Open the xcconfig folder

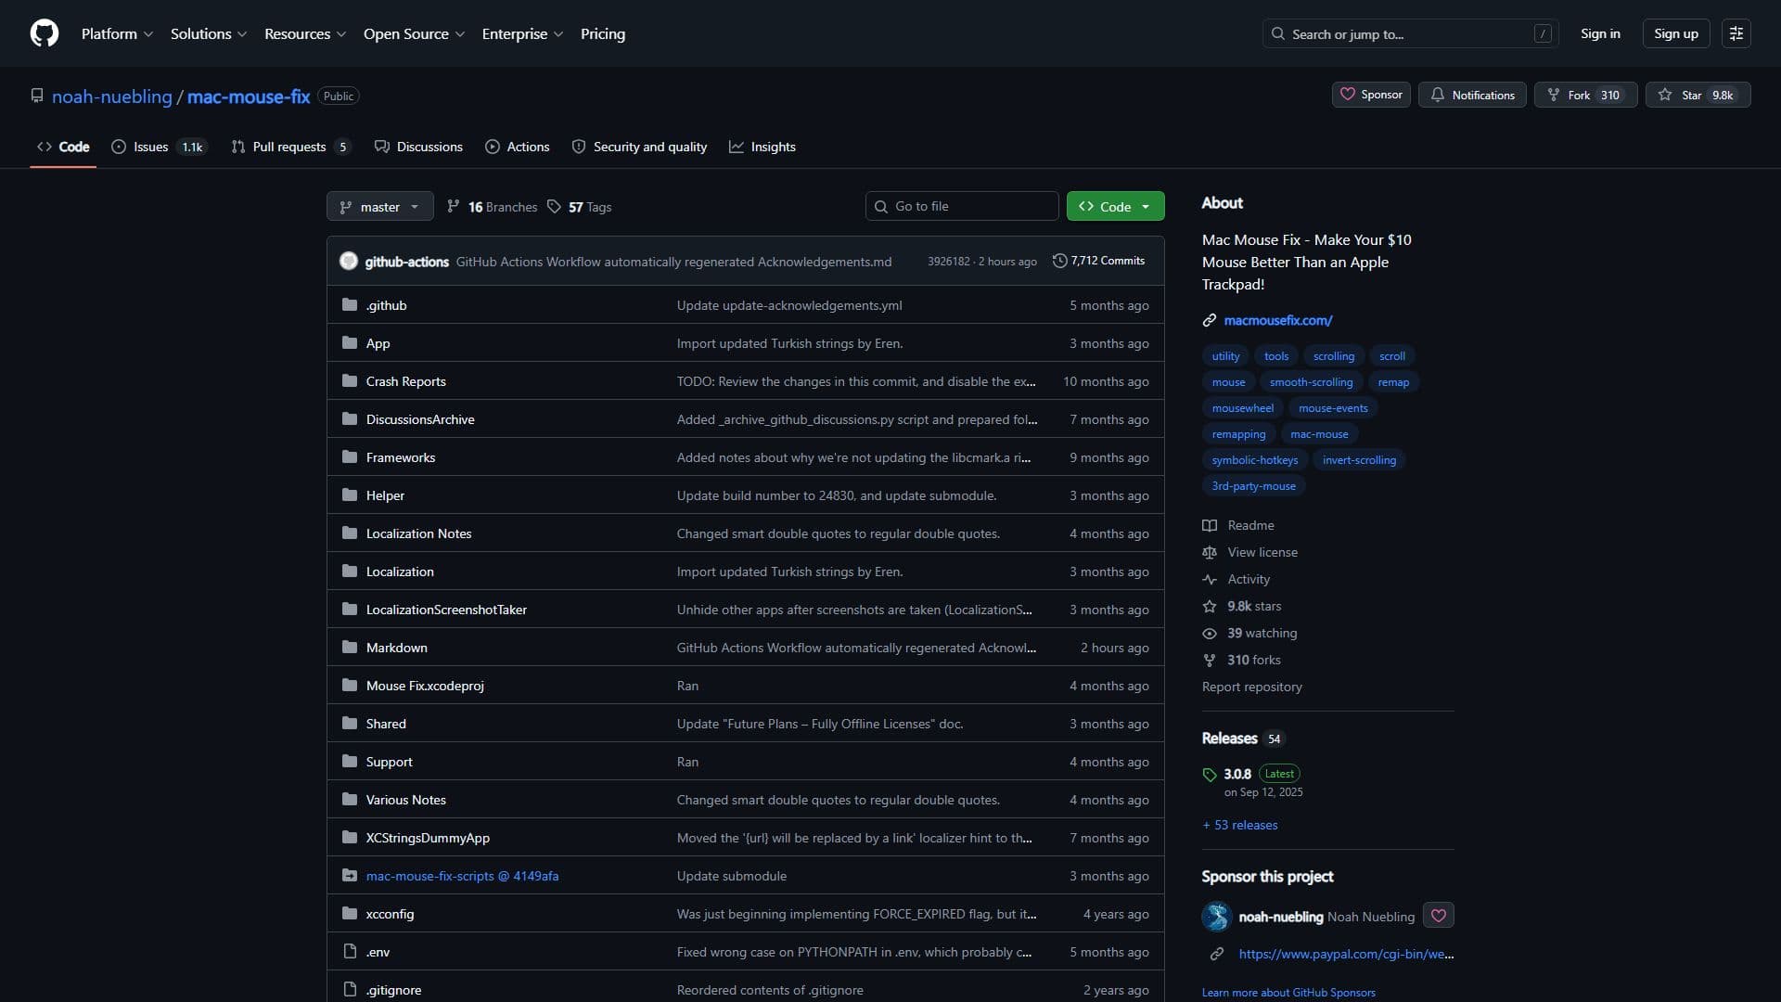[x=390, y=914]
